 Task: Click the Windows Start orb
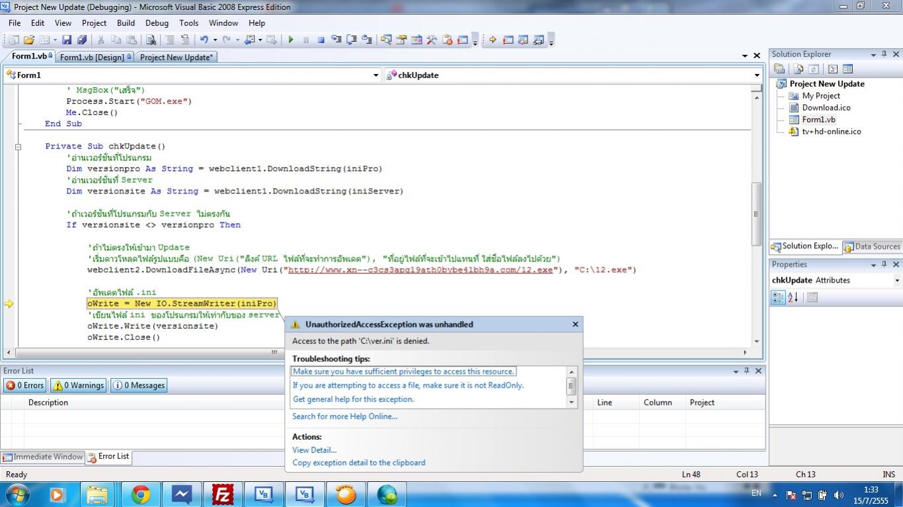click(17, 494)
